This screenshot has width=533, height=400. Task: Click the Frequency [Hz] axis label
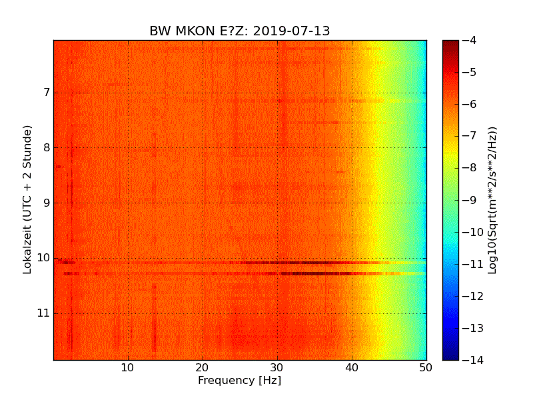click(240, 380)
